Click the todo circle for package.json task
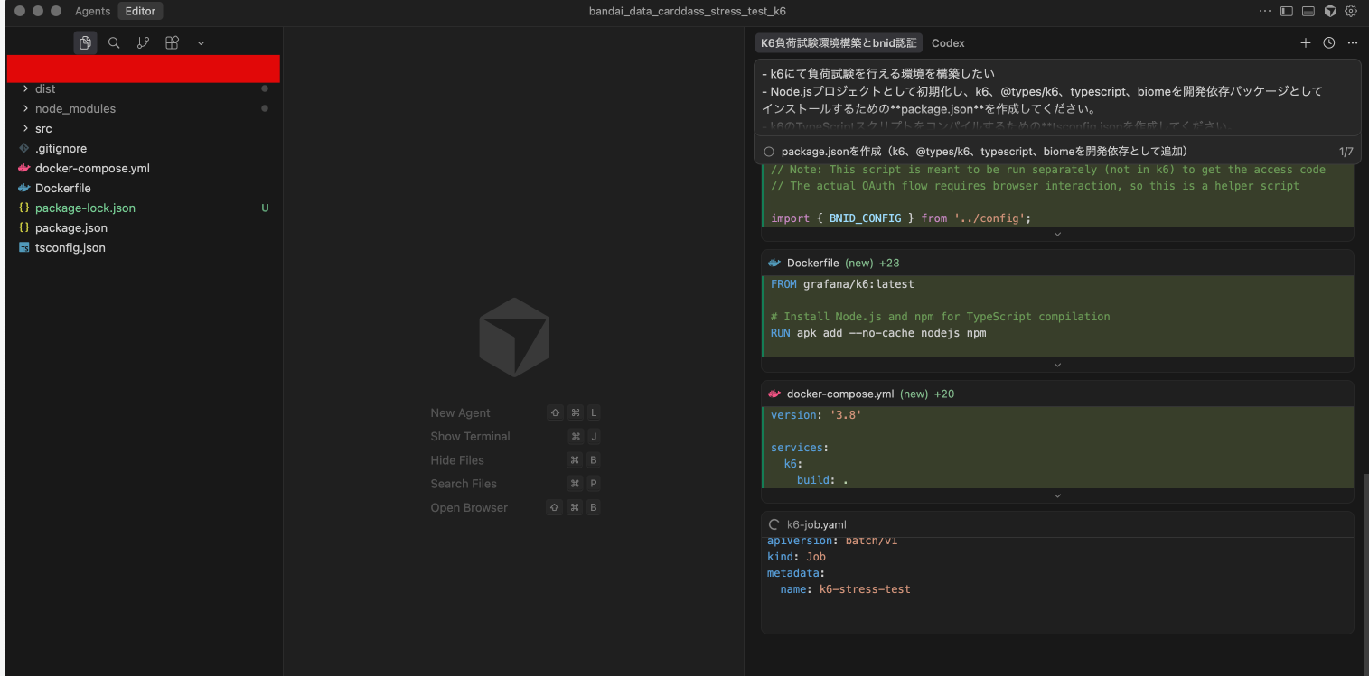The image size is (1369, 676). click(769, 152)
